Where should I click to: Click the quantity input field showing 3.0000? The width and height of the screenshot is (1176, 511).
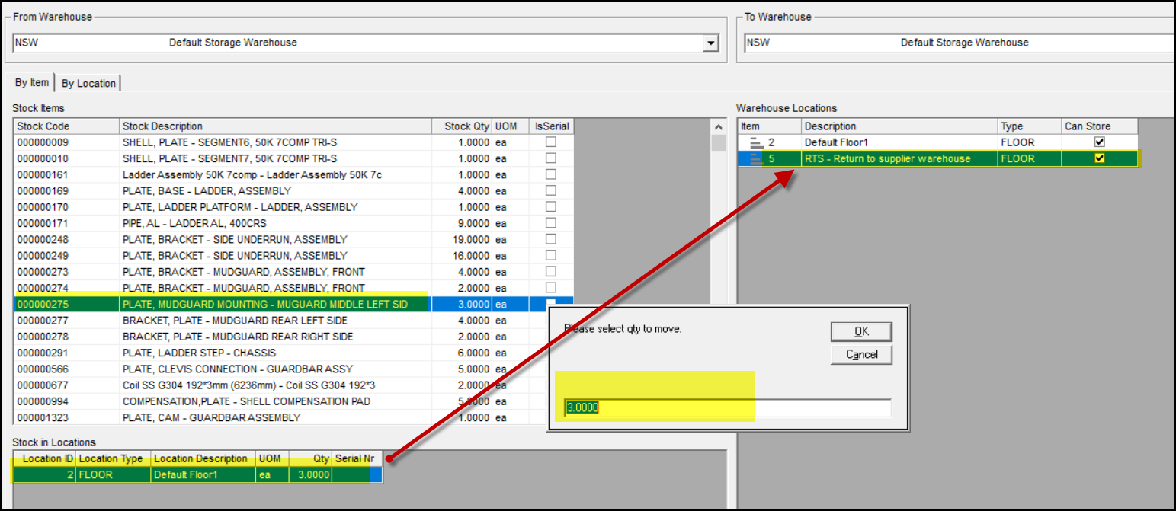click(727, 408)
